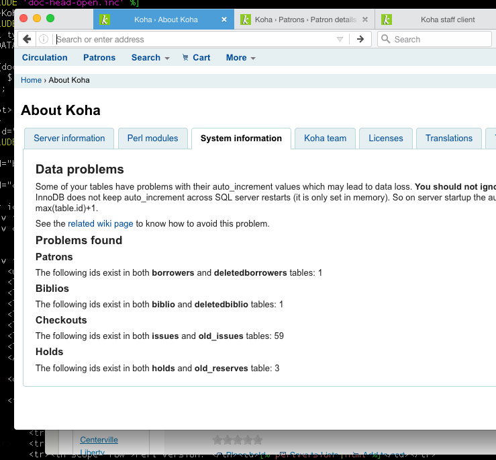
Task: Click the site info icon in address bar
Action: click(x=44, y=39)
